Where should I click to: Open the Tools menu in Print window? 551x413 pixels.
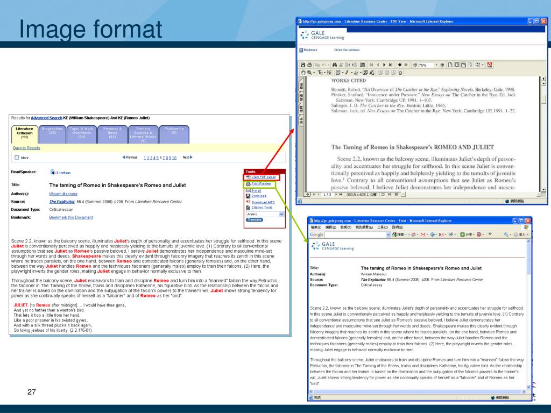[383, 227]
